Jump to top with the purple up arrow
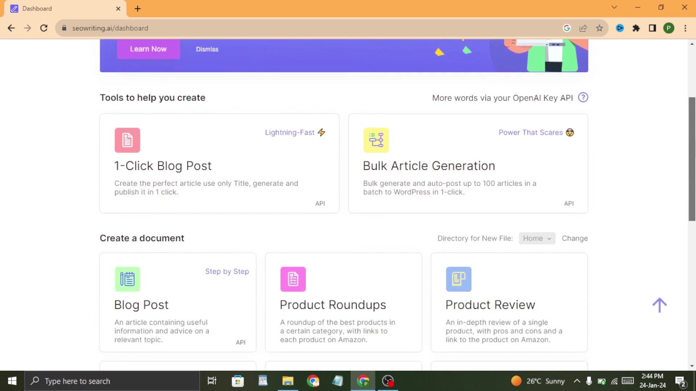 [x=659, y=305]
